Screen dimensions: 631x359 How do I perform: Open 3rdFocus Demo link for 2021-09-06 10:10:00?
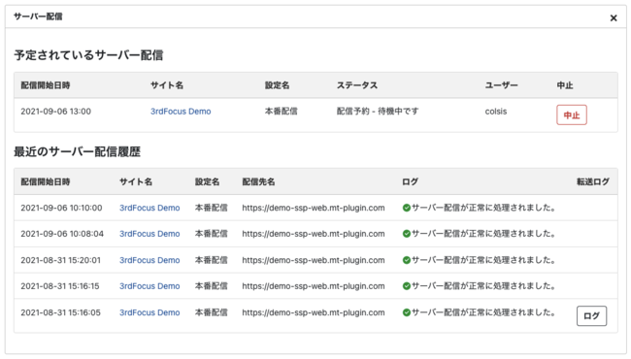tap(149, 208)
